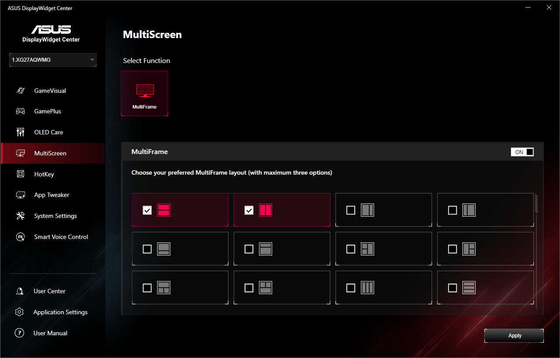
Task: Open the User Center label
Action: pos(49,291)
